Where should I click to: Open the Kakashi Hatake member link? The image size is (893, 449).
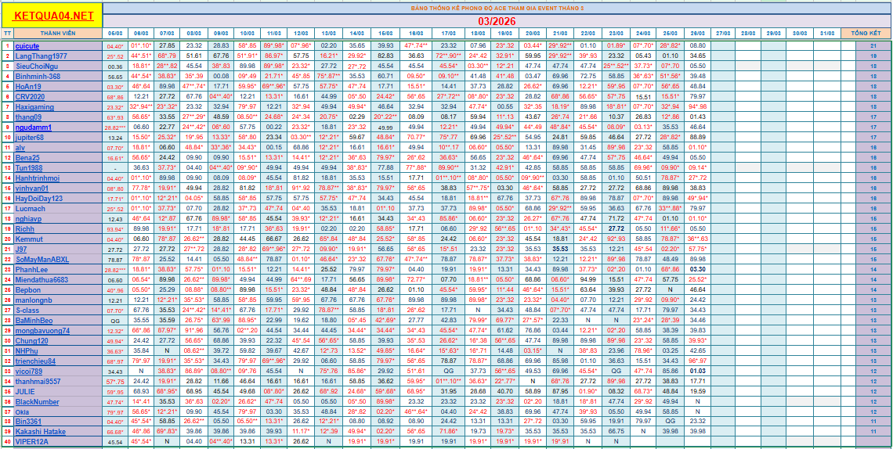[x=41, y=432]
